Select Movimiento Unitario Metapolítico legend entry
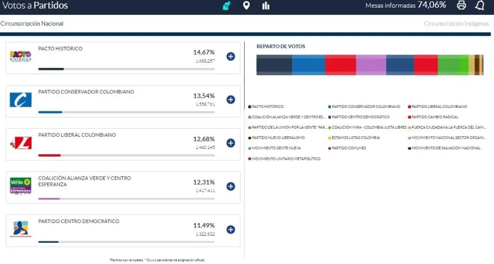The image size is (494, 264). (x=284, y=159)
